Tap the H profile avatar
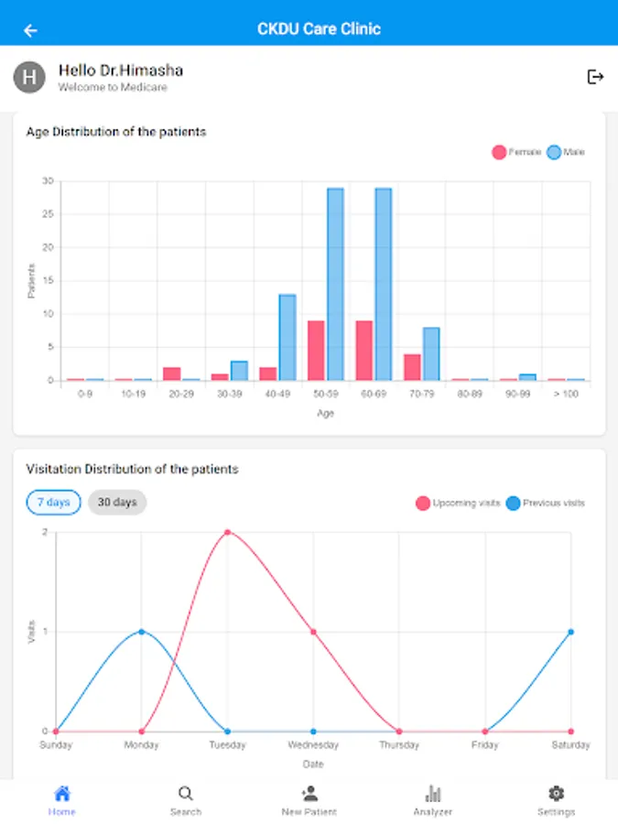Screen dimensions: 618x824 coord(29,77)
